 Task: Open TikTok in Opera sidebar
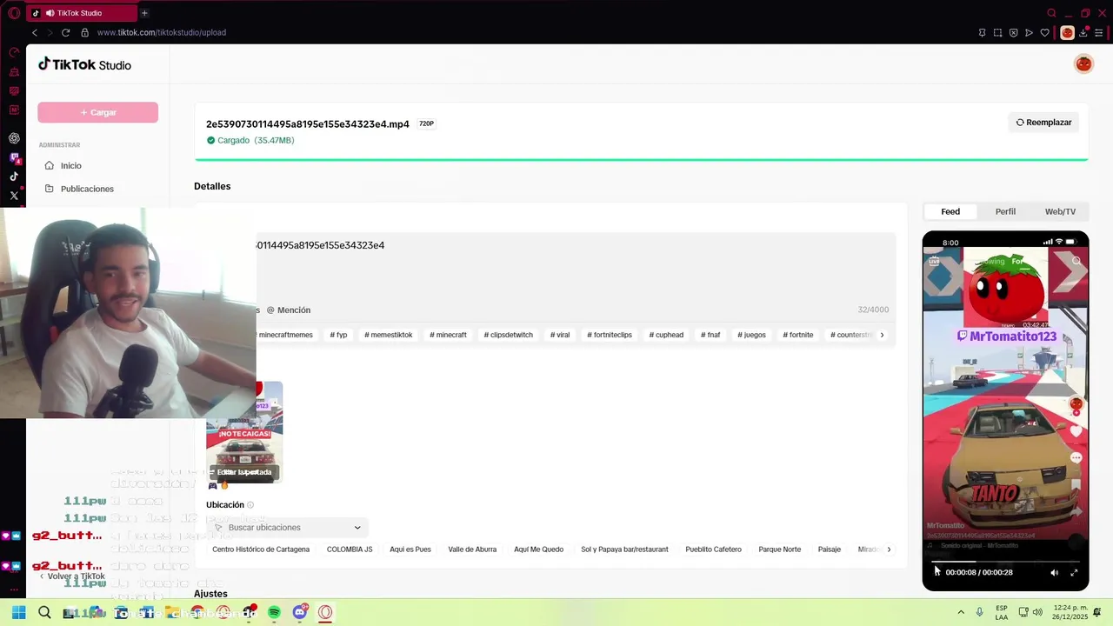point(14,176)
